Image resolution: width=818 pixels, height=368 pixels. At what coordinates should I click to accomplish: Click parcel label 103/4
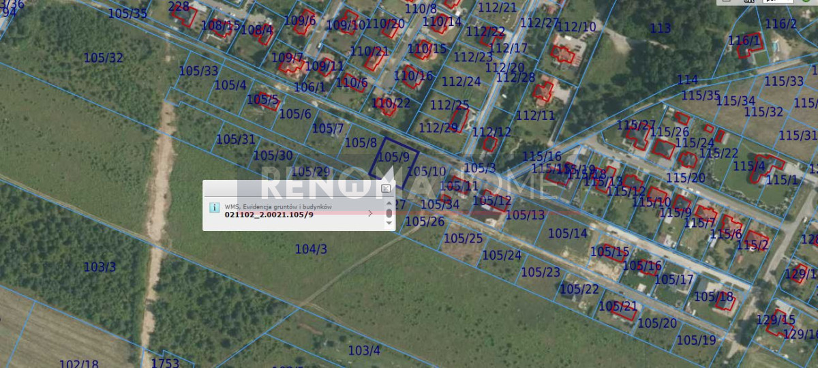(x=364, y=350)
